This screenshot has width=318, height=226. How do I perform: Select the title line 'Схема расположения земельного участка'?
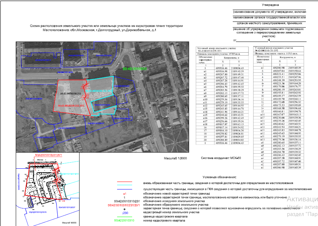coord(106,26)
